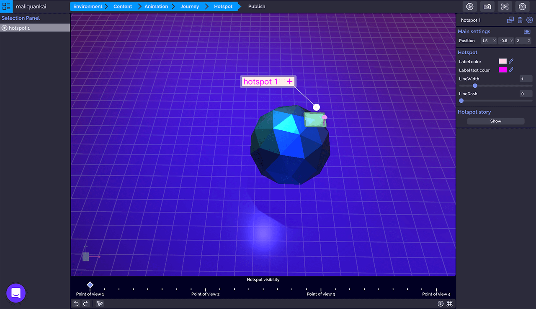Go to the Animation step tab
Image resolution: width=536 pixels, height=309 pixels.
(x=156, y=7)
